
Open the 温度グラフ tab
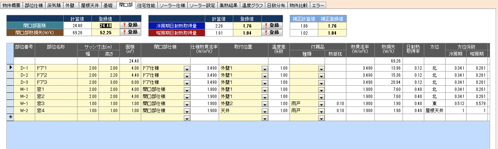tap(252, 6)
